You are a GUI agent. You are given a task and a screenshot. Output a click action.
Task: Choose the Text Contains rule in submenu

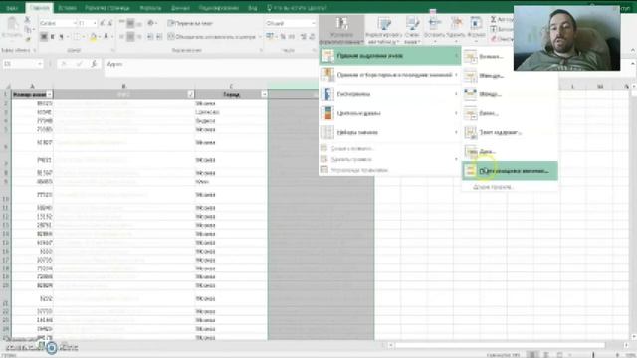510,132
